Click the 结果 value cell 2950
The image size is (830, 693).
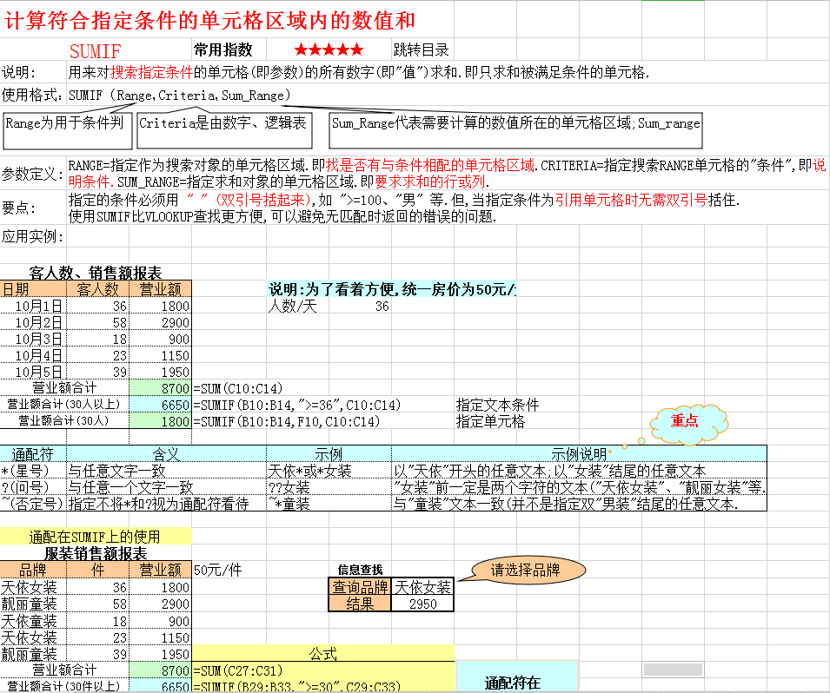[422, 604]
